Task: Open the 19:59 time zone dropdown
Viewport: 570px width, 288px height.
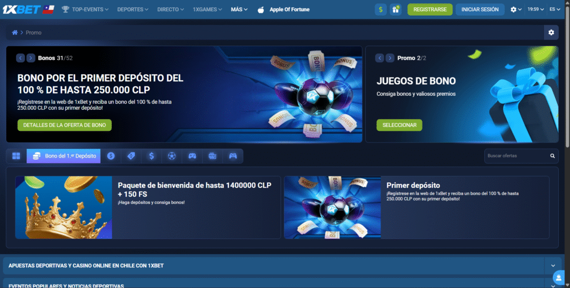Action: (536, 9)
